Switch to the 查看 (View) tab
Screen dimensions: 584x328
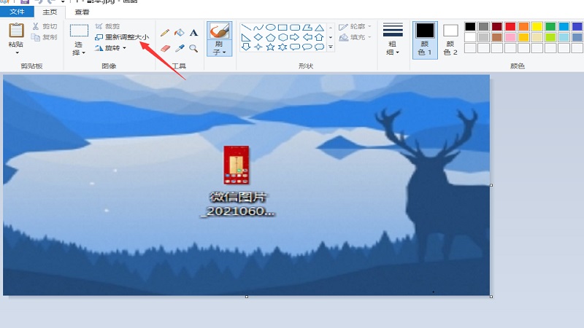point(82,12)
